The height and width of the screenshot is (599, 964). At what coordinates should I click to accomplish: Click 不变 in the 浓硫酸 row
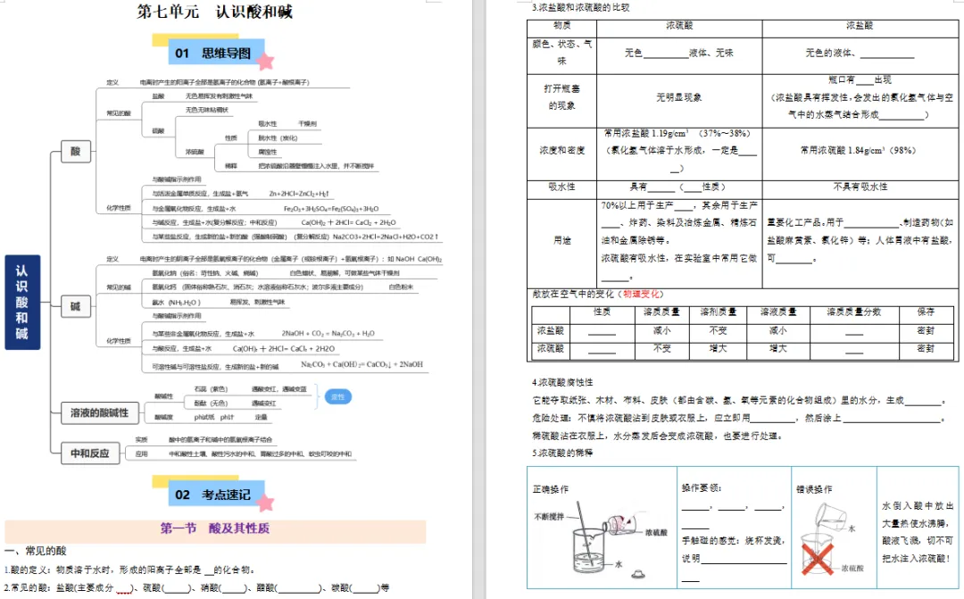(x=661, y=348)
